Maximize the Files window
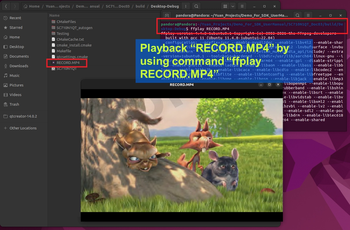 click(264, 6)
